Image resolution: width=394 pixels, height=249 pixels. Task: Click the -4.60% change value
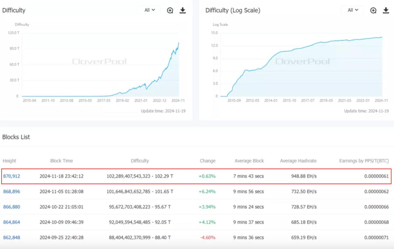pos(208,237)
